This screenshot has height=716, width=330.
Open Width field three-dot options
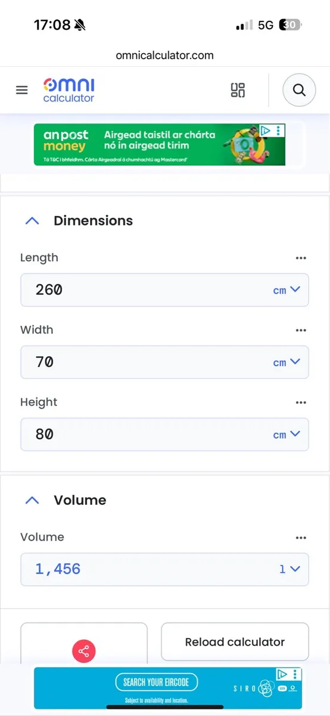click(x=301, y=330)
